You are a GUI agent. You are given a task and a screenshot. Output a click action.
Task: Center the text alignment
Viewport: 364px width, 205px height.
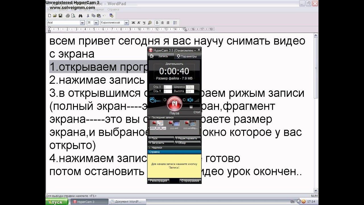[162, 22]
